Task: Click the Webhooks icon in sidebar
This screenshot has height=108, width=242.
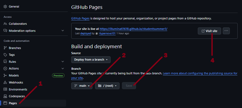Action: (x=5, y=82)
